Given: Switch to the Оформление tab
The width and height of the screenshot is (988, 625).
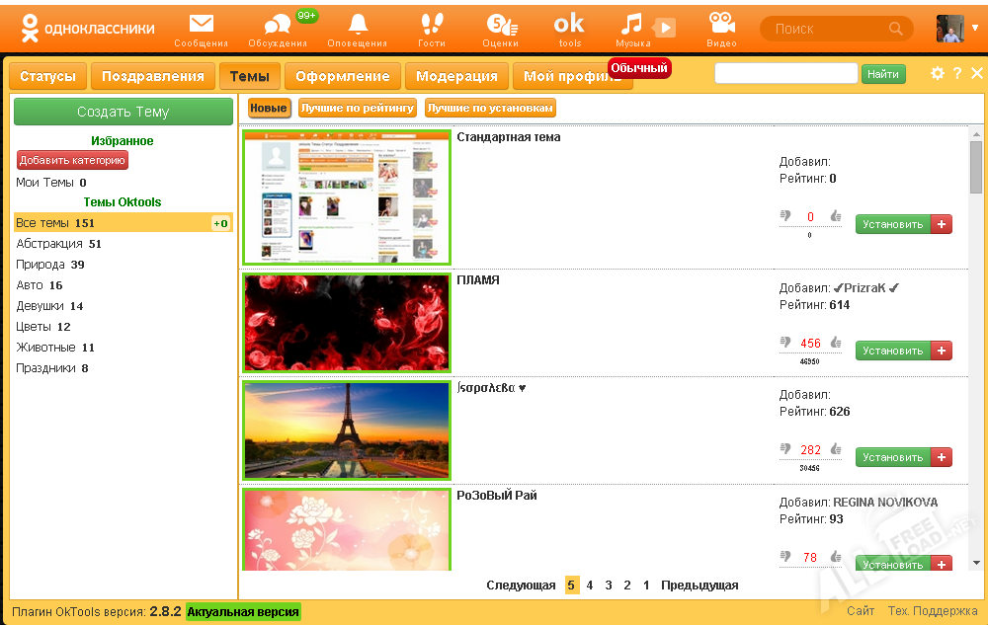Looking at the screenshot, I should coord(342,77).
